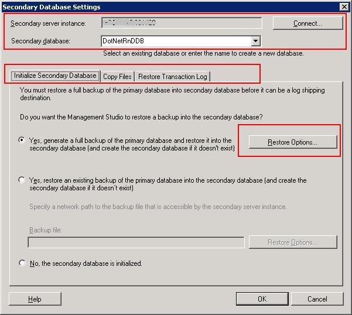Select 'generate a full backup' radio option
The image size is (352, 315).
pos(22,141)
